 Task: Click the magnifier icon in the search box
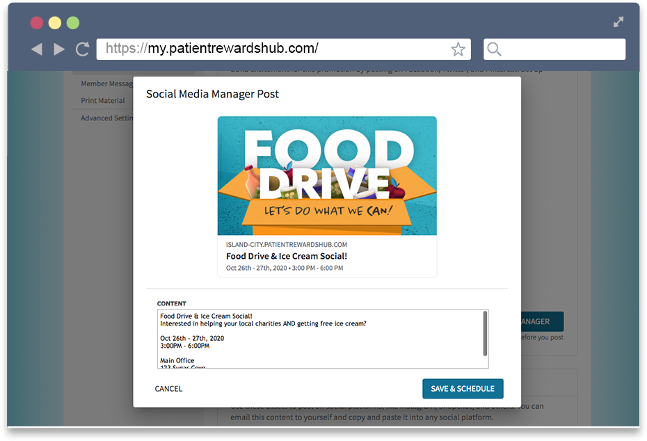[x=494, y=49]
